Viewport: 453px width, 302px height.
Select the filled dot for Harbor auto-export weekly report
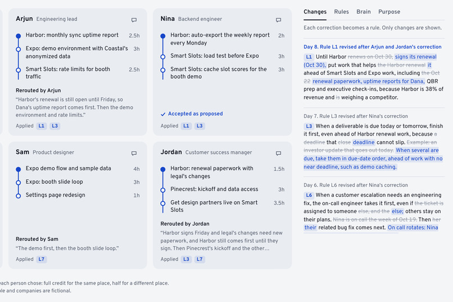pos(163,36)
